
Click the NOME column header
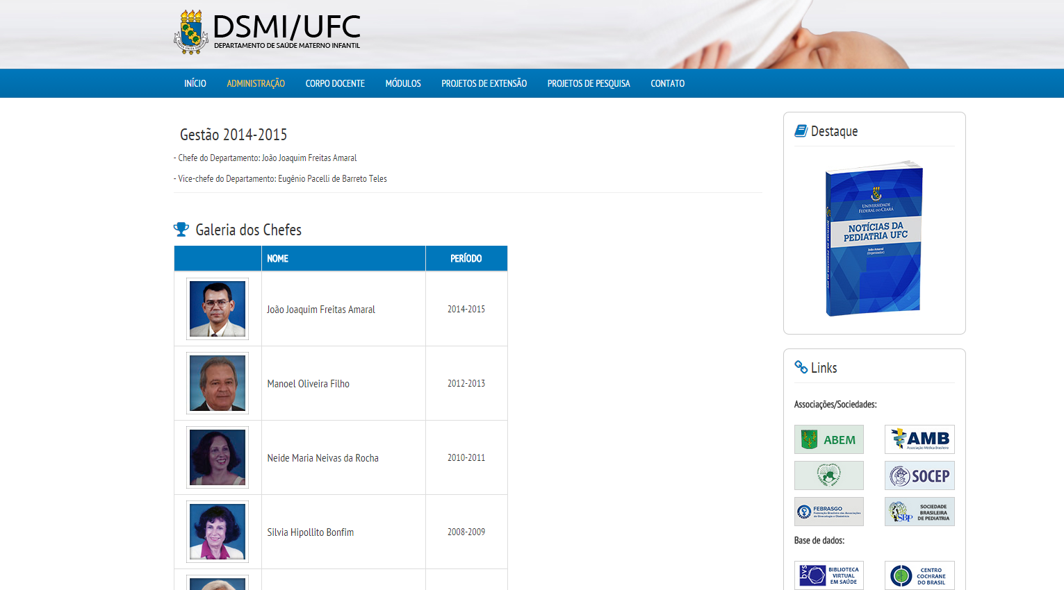click(x=343, y=258)
